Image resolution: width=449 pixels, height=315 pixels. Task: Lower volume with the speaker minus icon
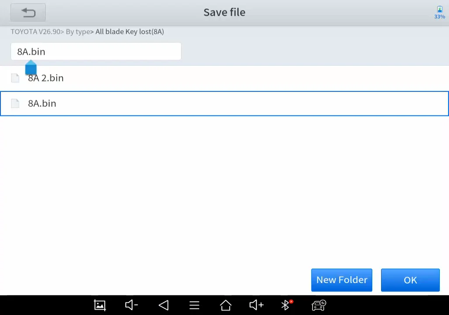[x=132, y=305]
